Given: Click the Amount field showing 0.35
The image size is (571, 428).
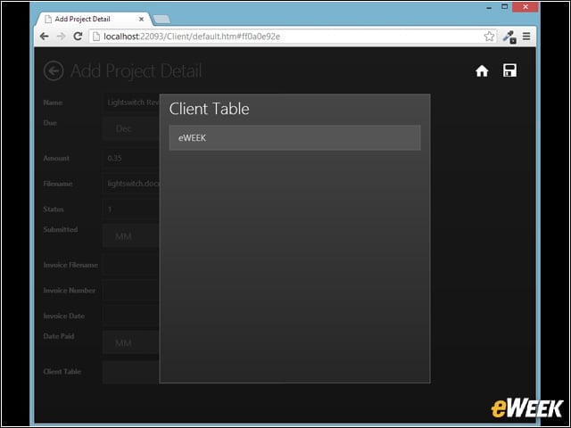Looking at the screenshot, I should (x=131, y=158).
